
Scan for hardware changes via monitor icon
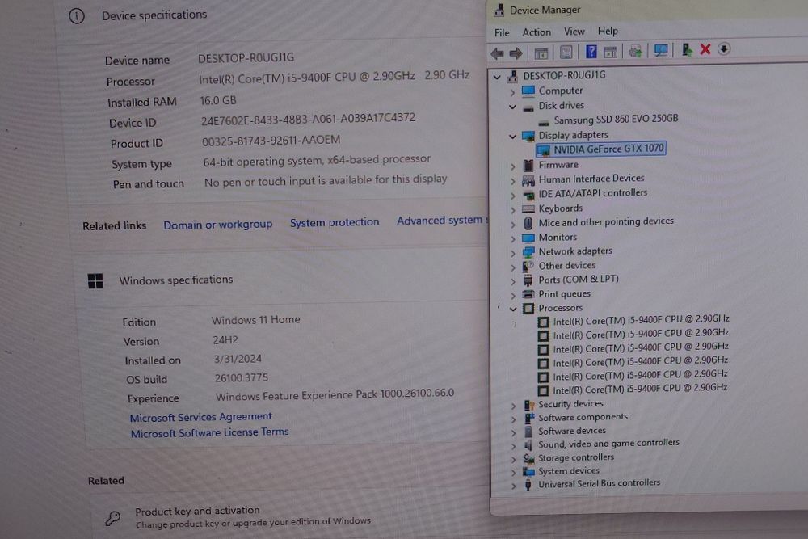point(661,50)
